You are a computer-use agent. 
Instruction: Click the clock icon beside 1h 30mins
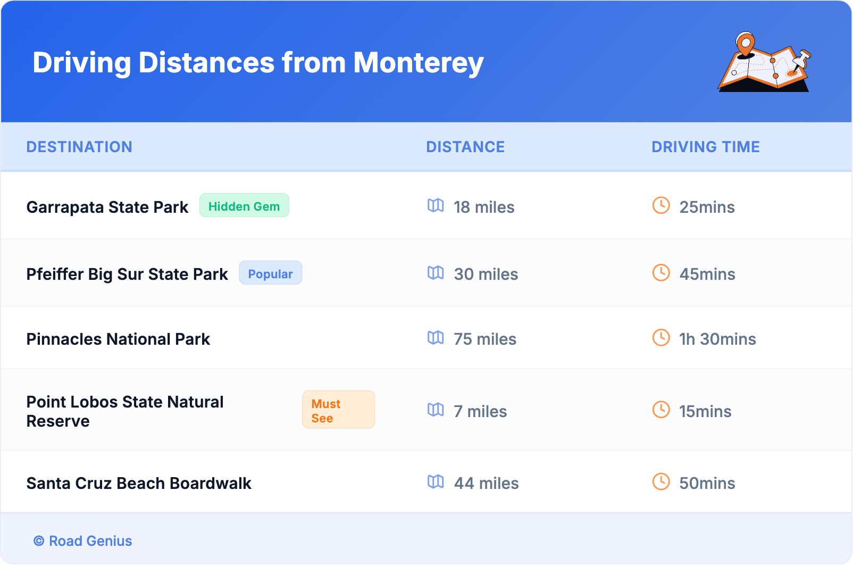(661, 338)
